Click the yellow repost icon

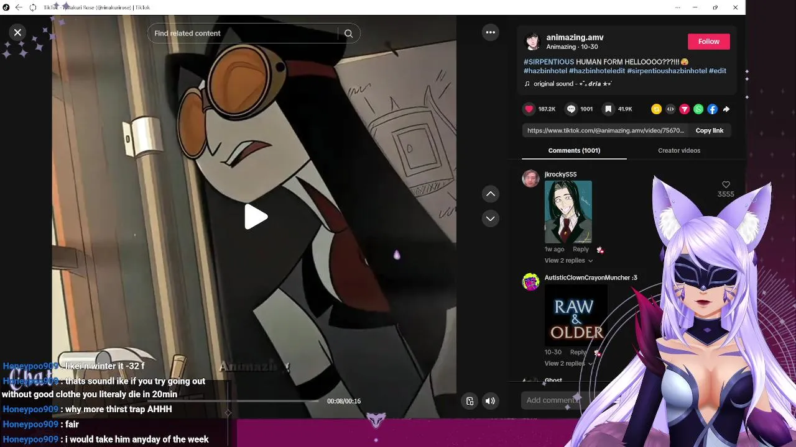(x=656, y=109)
